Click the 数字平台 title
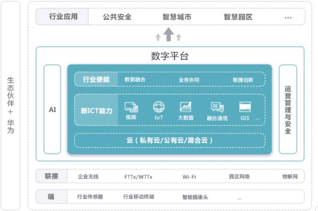This screenshot has height=211, width=318. [x=170, y=56]
